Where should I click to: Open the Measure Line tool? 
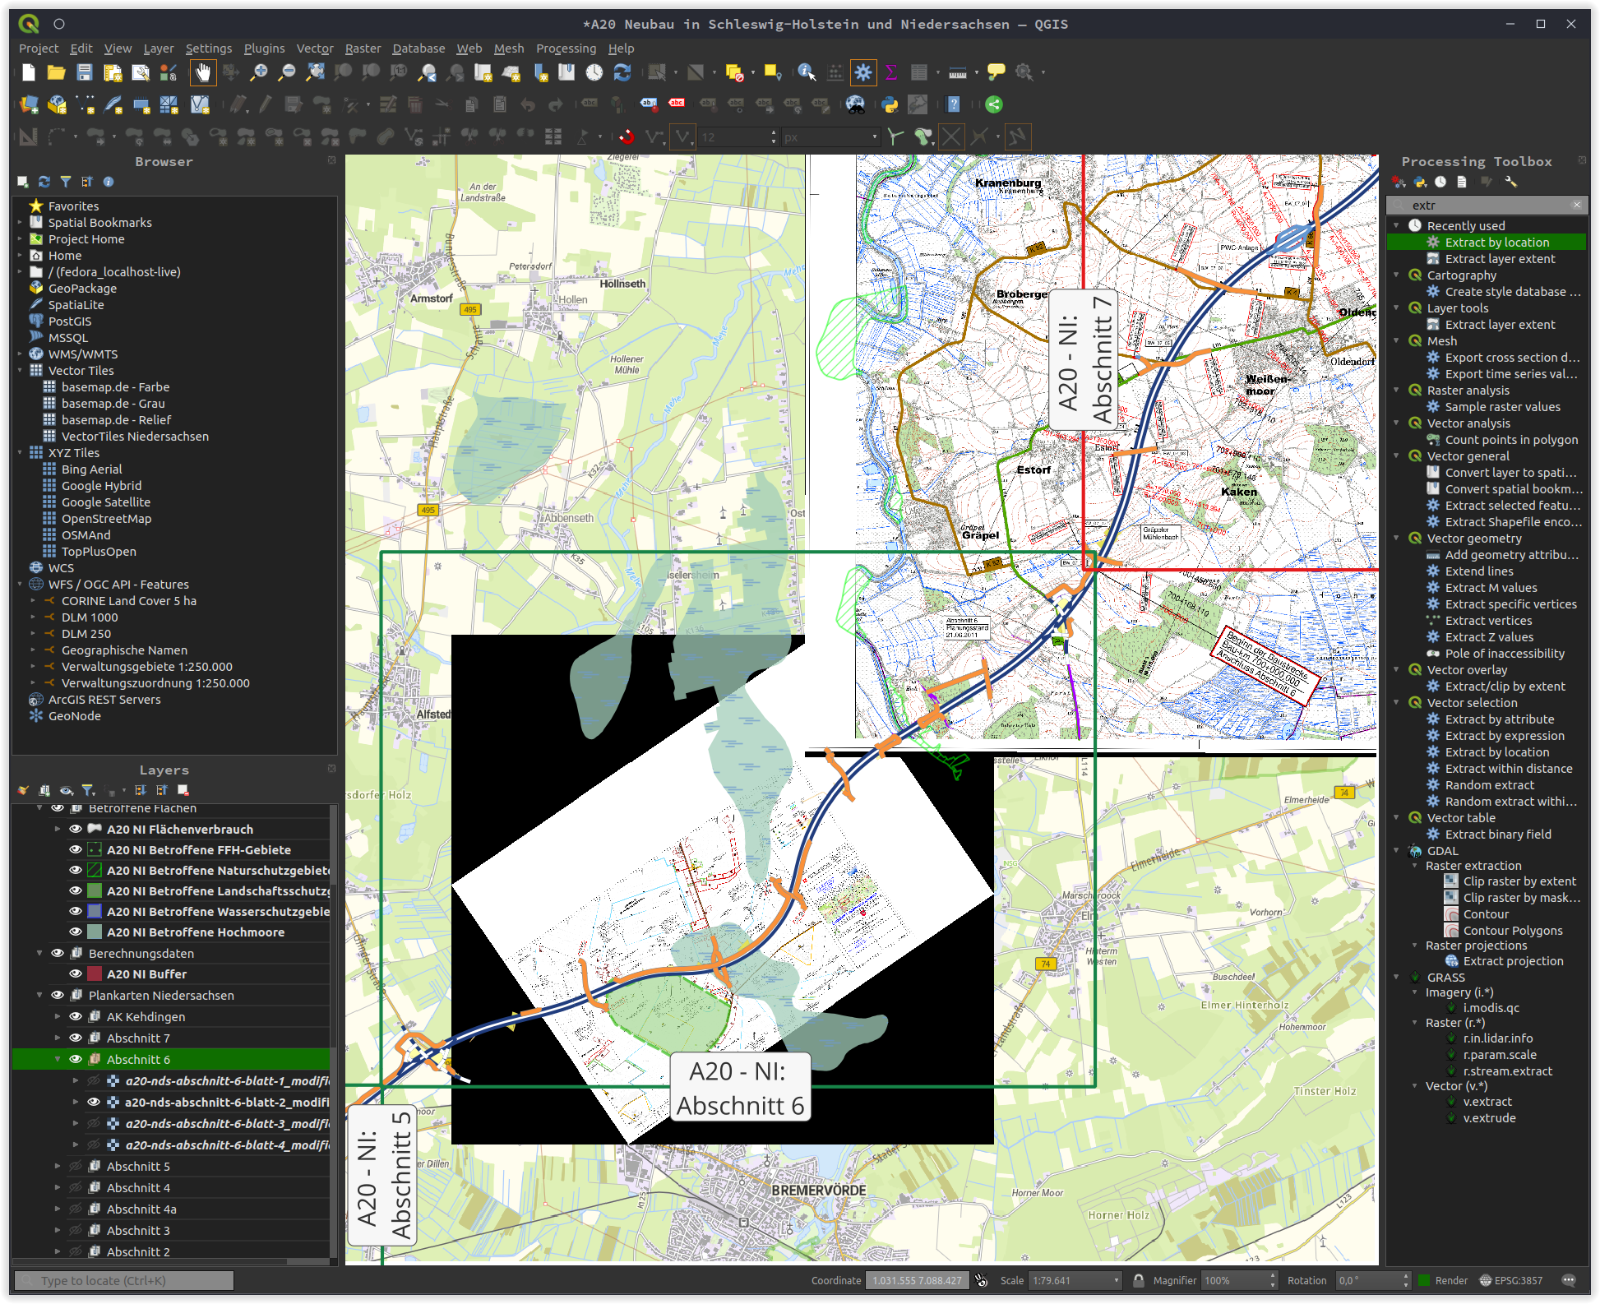click(957, 72)
